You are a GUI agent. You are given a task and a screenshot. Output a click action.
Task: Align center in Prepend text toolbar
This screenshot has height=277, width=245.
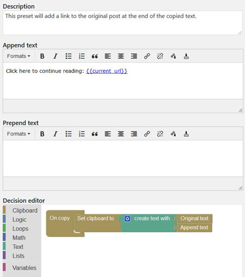click(121, 134)
